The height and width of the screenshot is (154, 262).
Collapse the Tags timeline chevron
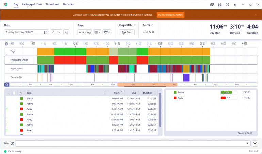pyautogui.click(x=7, y=54)
